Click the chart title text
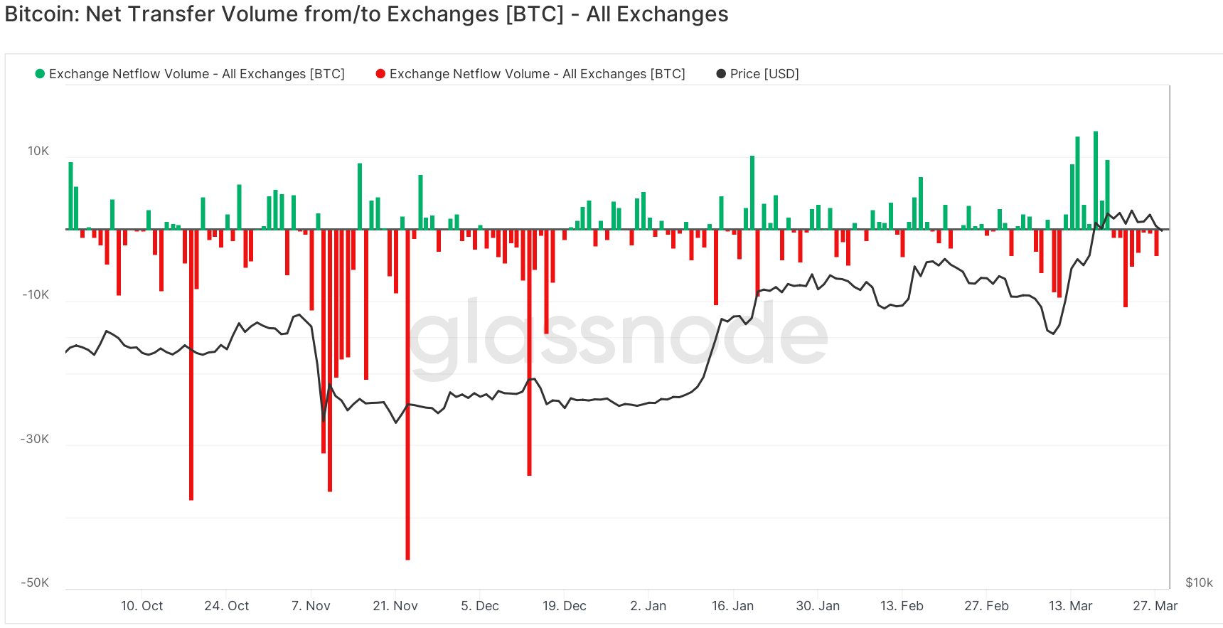 pos(366,14)
